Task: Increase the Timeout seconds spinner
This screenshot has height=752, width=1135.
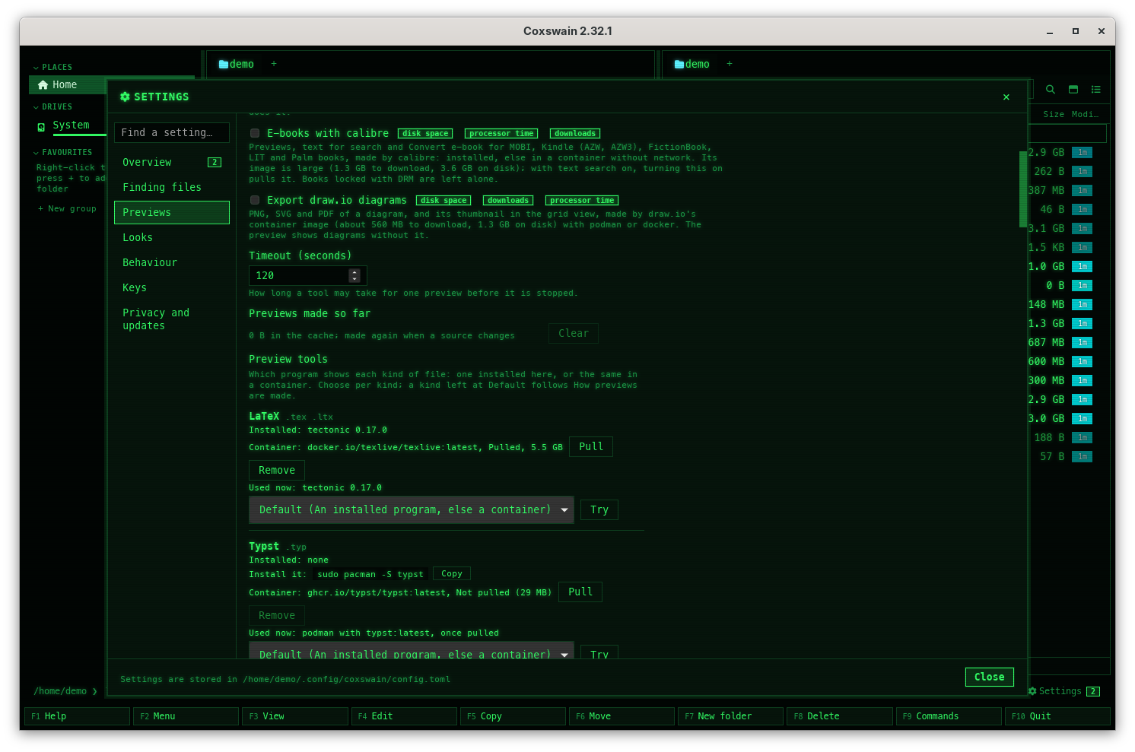Action: (354, 272)
